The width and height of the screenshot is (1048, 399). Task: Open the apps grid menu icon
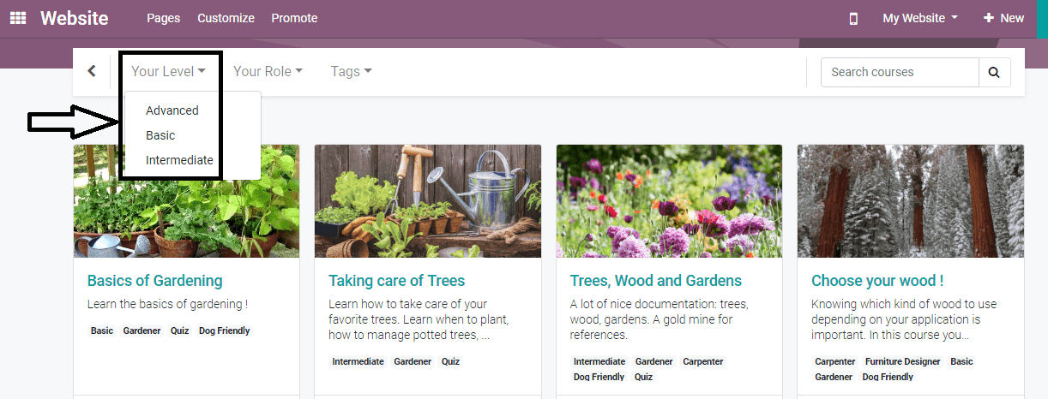pos(17,18)
